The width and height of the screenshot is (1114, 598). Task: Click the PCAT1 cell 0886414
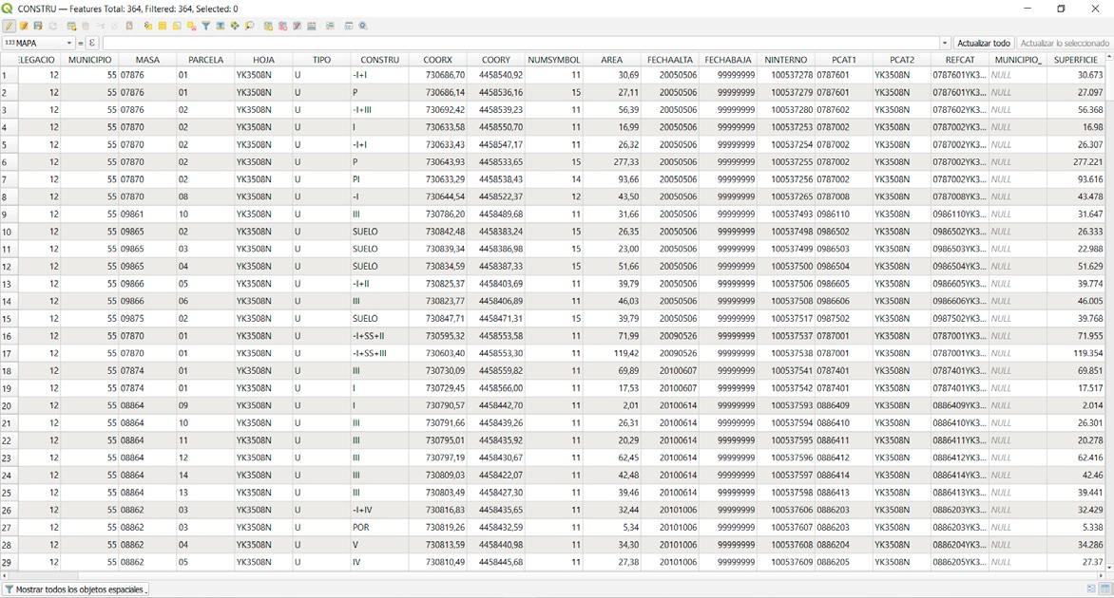[x=844, y=476]
